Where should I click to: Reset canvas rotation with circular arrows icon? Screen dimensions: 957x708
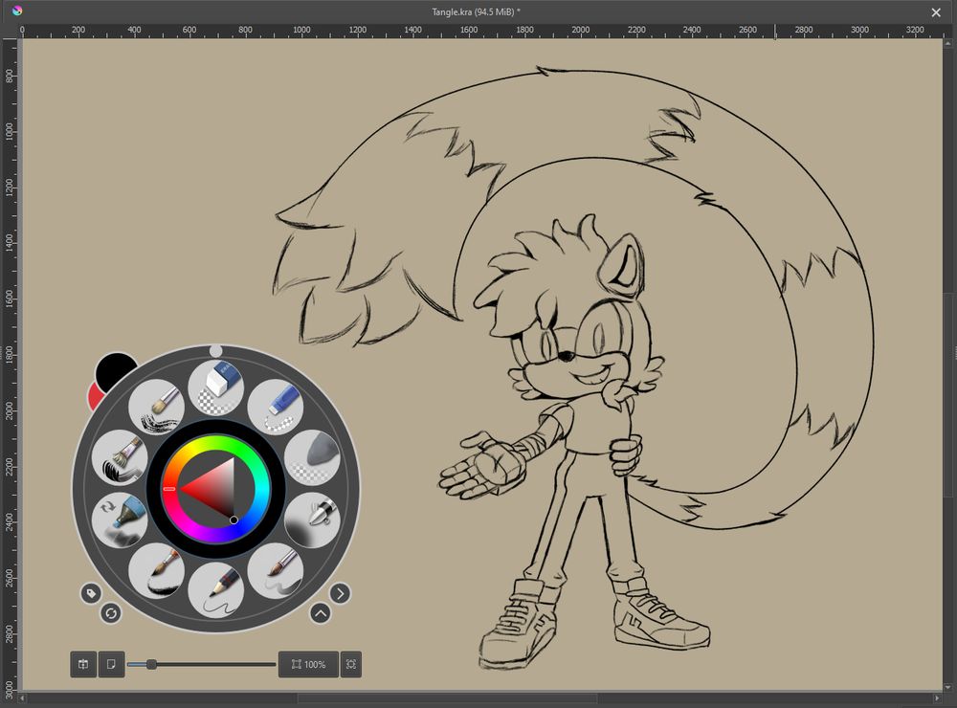[x=111, y=613]
